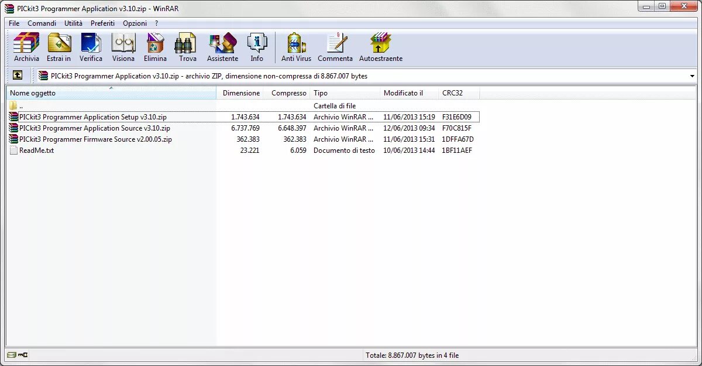Go up one folder level button
This screenshot has height=366, width=702.
click(x=18, y=76)
